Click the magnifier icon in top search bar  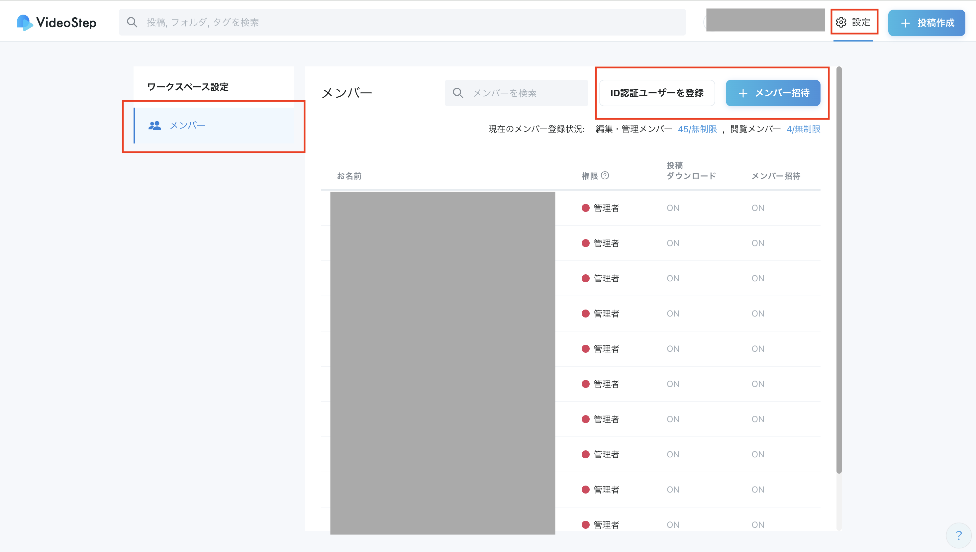tap(132, 22)
